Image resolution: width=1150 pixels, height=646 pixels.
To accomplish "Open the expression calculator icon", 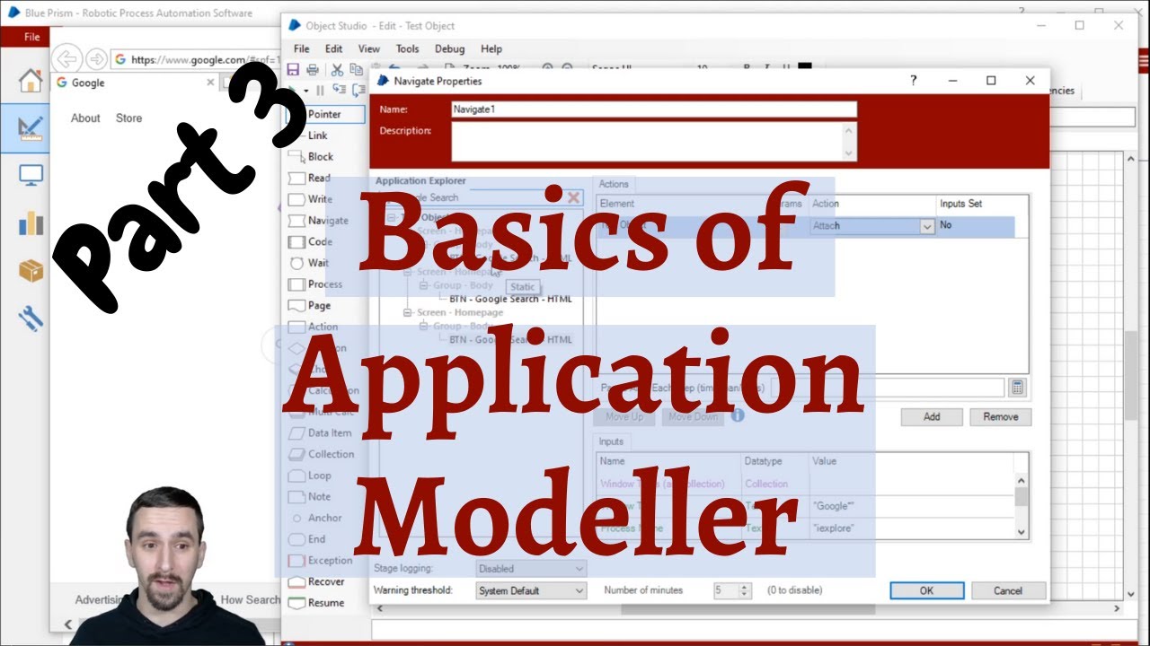I will tap(1017, 388).
